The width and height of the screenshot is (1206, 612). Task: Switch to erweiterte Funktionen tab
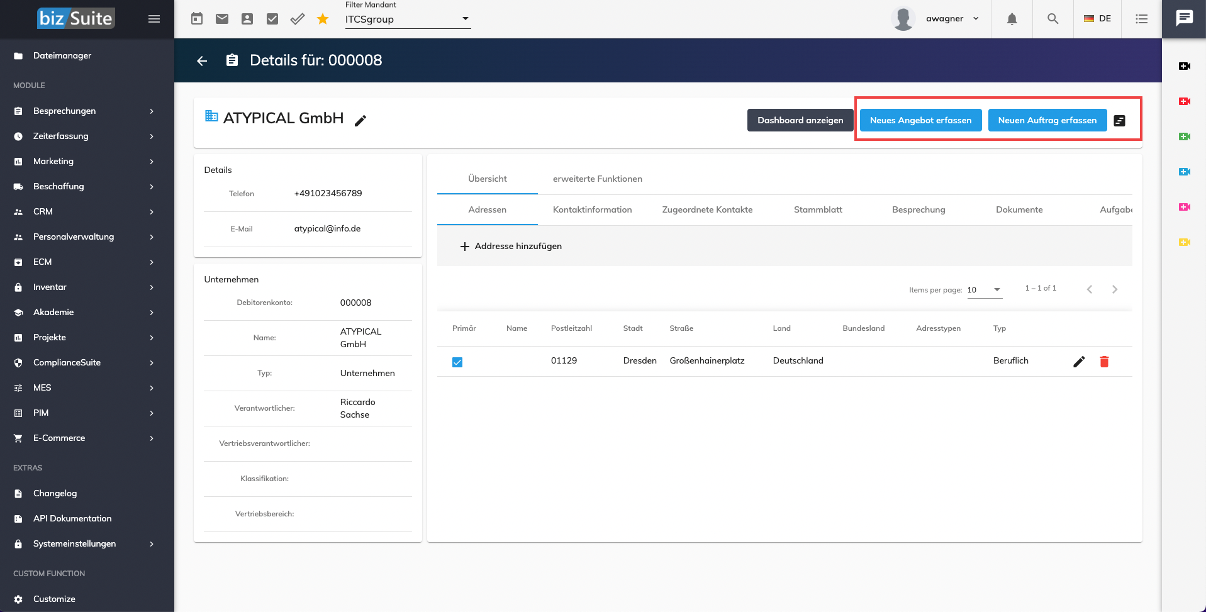pyautogui.click(x=598, y=179)
